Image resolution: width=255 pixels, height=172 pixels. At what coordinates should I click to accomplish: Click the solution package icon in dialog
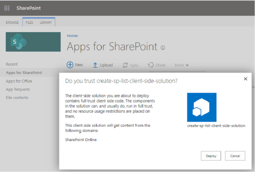click(x=202, y=107)
